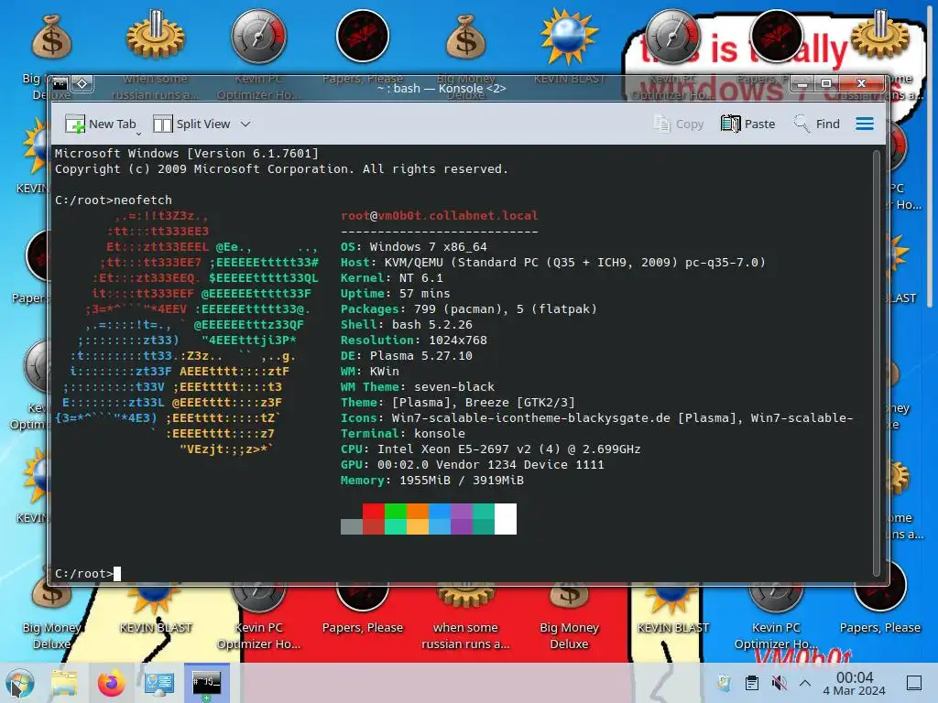
Task: Click the GPU Vendor 1234 Device 1111 line
Action: pos(472,464)
